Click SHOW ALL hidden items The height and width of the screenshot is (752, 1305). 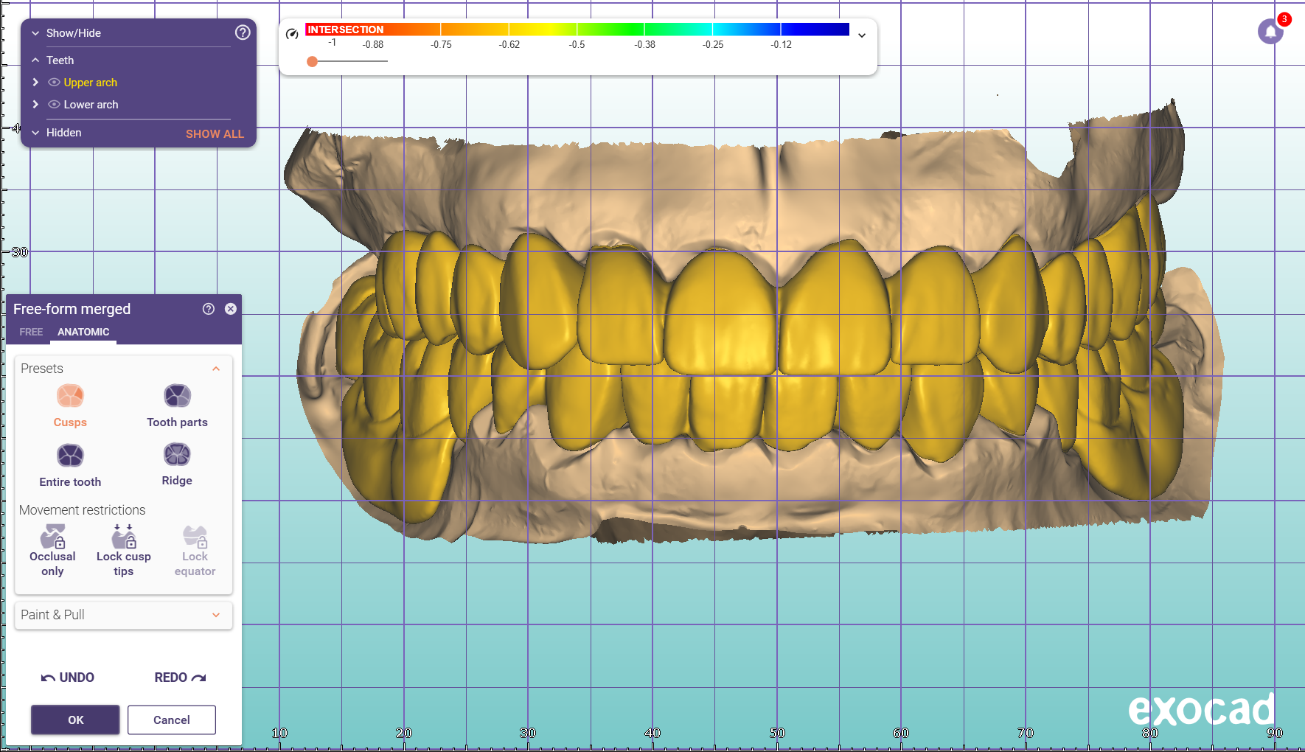pyautogui.click(x=215, y=133)
